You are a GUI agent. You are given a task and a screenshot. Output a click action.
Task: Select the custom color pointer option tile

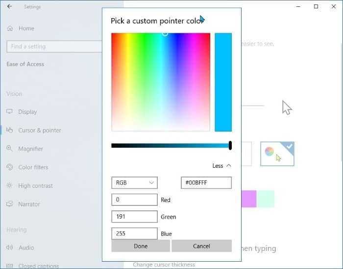coord(277,154)
